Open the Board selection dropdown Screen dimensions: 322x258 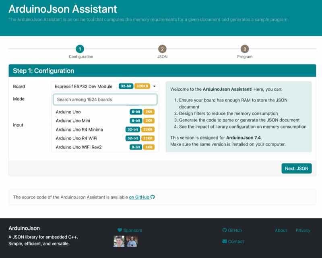pos(155,85)
